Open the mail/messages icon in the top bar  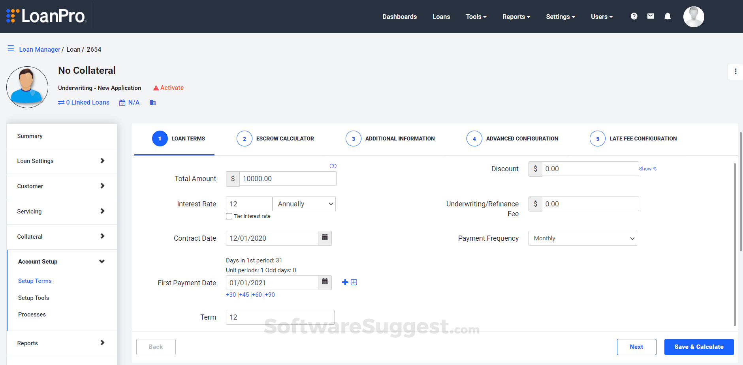(x=651, y=16)
